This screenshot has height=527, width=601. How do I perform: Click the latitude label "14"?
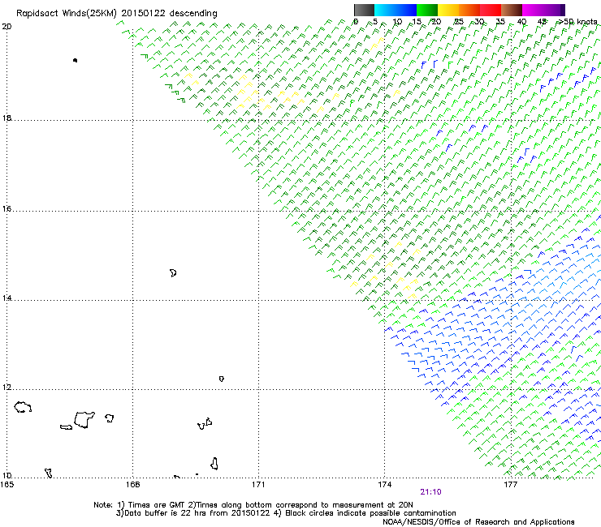click(x=6, y=298)
